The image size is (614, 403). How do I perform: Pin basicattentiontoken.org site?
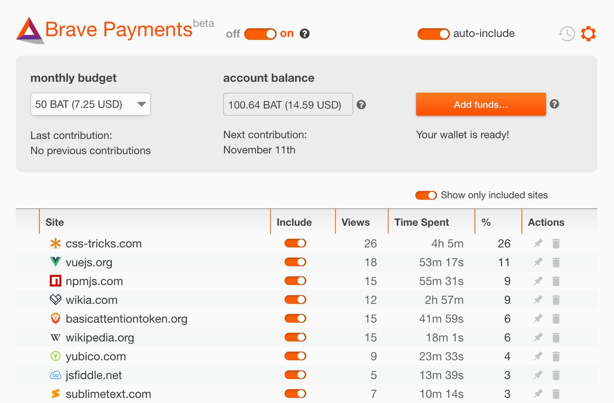[x=538, y=318]
